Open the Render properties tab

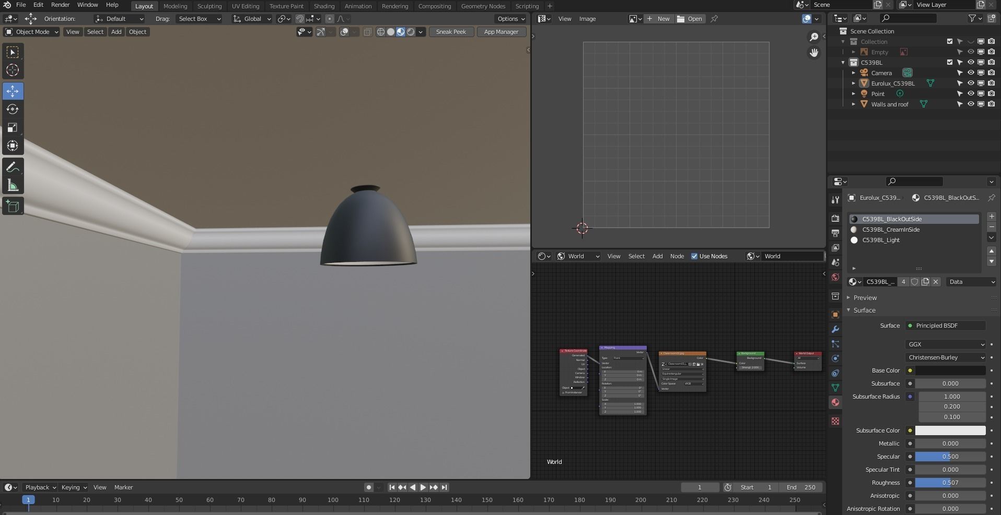pyautogui.click(x=835, y=218)
